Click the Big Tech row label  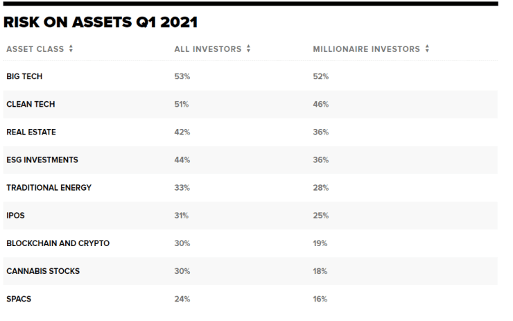tap(24, 76)
